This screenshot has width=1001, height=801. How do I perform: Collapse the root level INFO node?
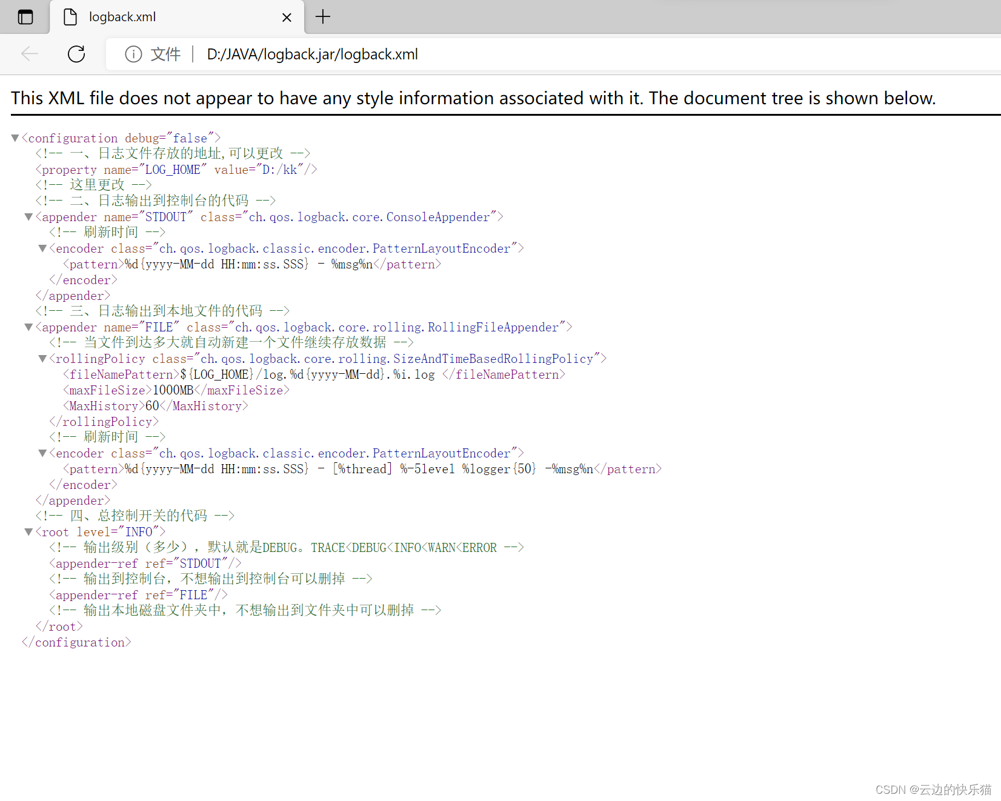point(28,531)
